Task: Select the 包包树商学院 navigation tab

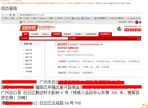Action: [x=91, y=34]
